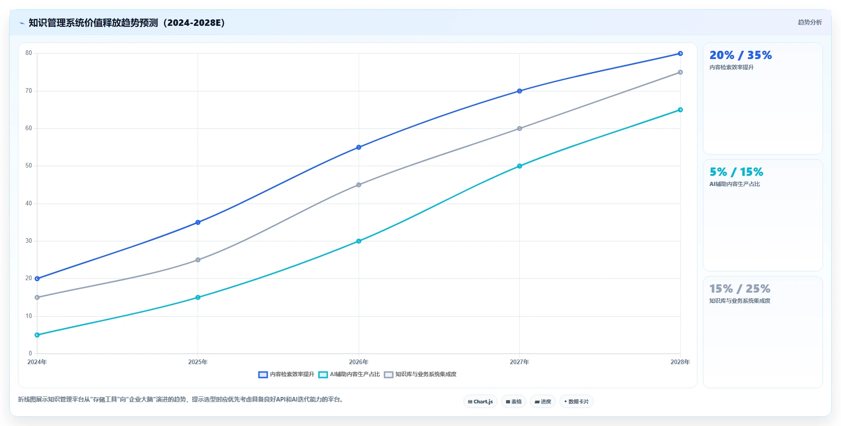Screen dimensions: 841x426
Task: Select the 表格 tag
Action: point(514,402)
